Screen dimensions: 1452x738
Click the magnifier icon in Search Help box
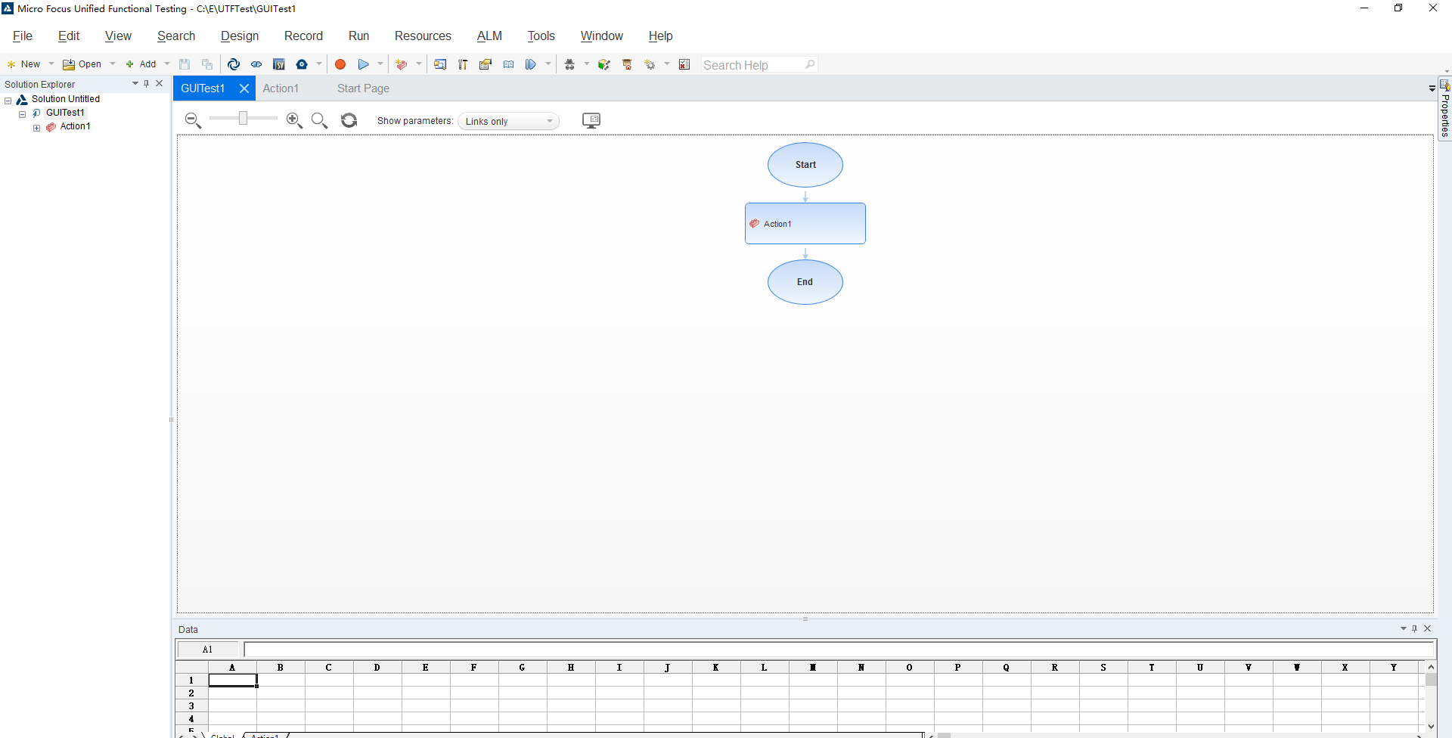810,64
